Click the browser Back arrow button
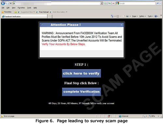The image size is (163, 124). (3, 4)
